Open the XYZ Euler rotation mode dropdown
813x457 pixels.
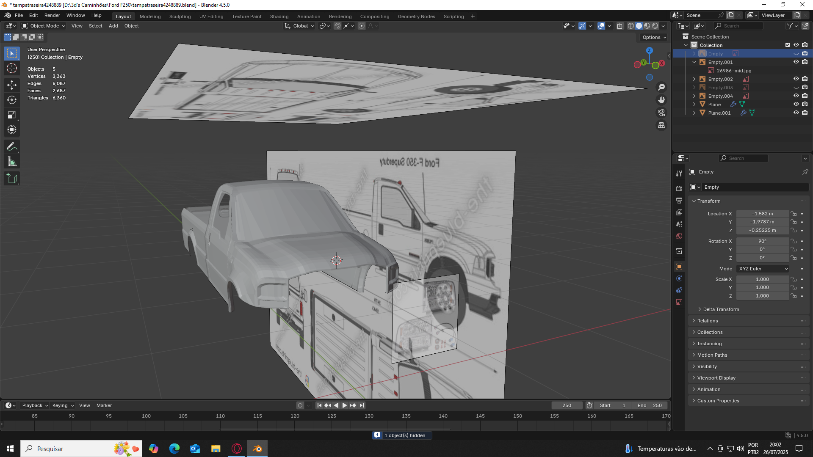[x=763, y=269]
